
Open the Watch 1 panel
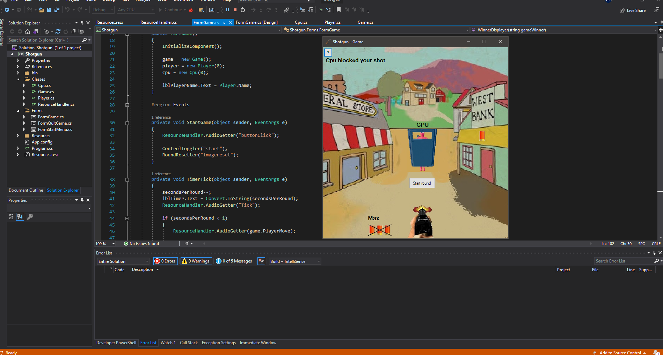pos(168,342)
